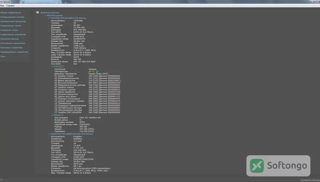Select the row 0A Попытки раскрутки
Screen dimensions: 320x182
coord(87,94)
